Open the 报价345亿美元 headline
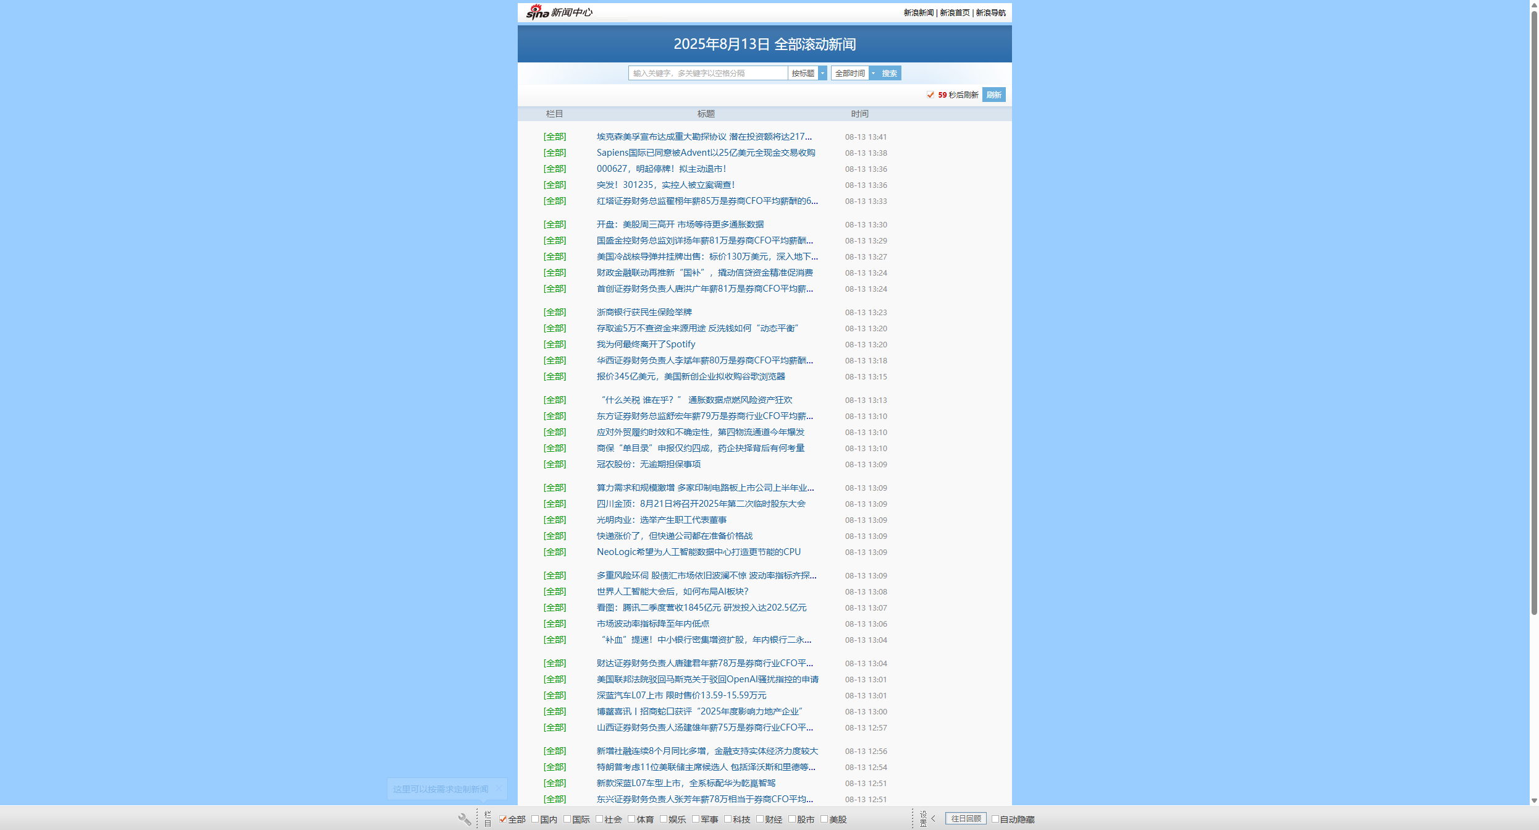The image size is (1539, 830). click(x=691, y=376)
